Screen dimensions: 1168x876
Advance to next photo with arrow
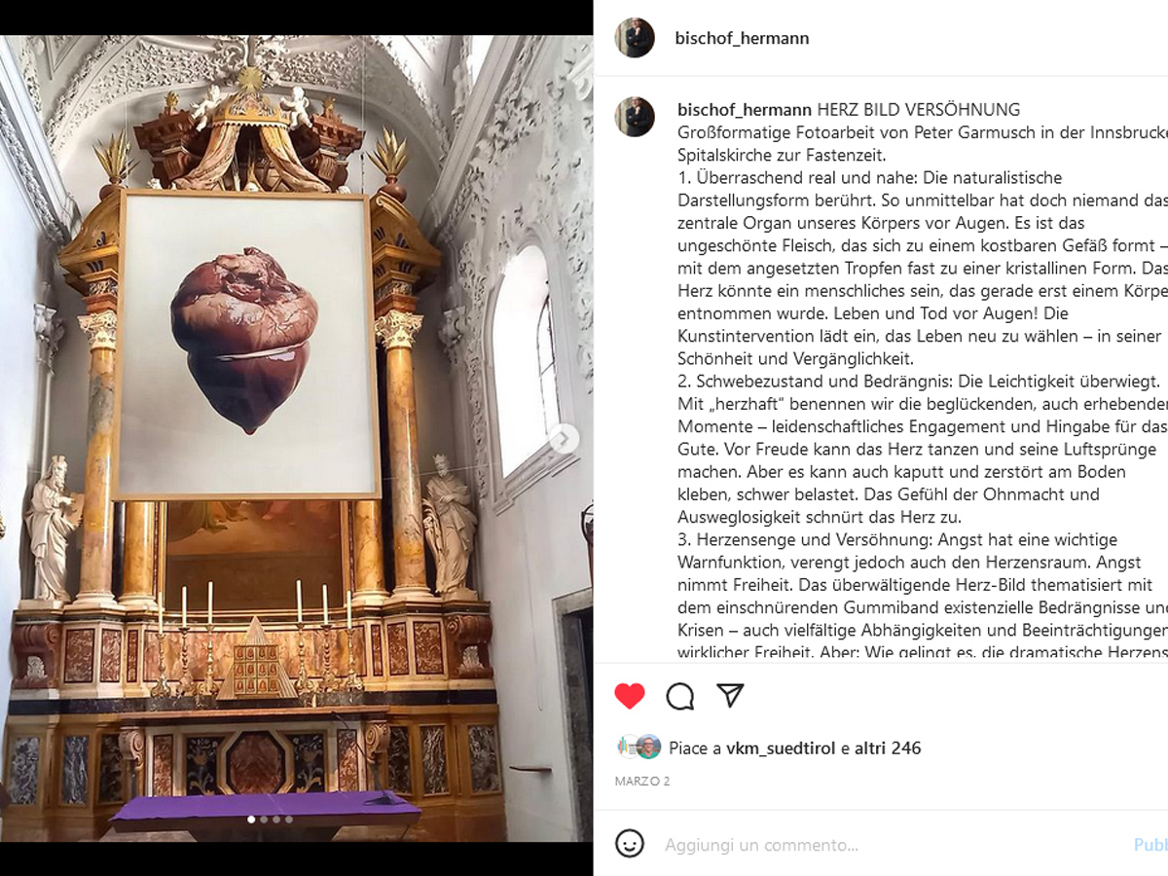coord(563,439)
